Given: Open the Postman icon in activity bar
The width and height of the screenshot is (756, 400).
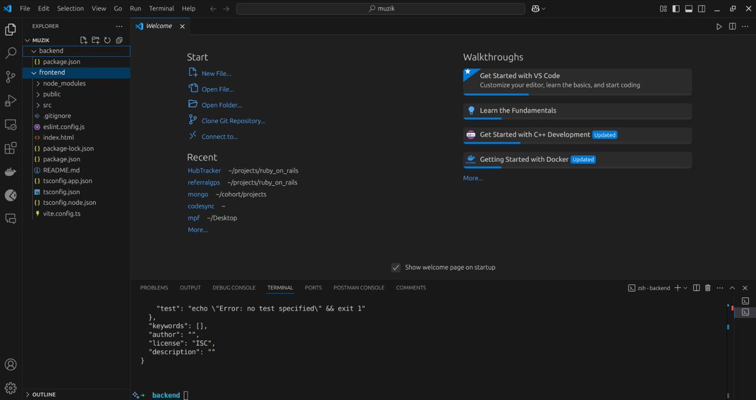Looking at the screenshot, I should tap(11, 195).
